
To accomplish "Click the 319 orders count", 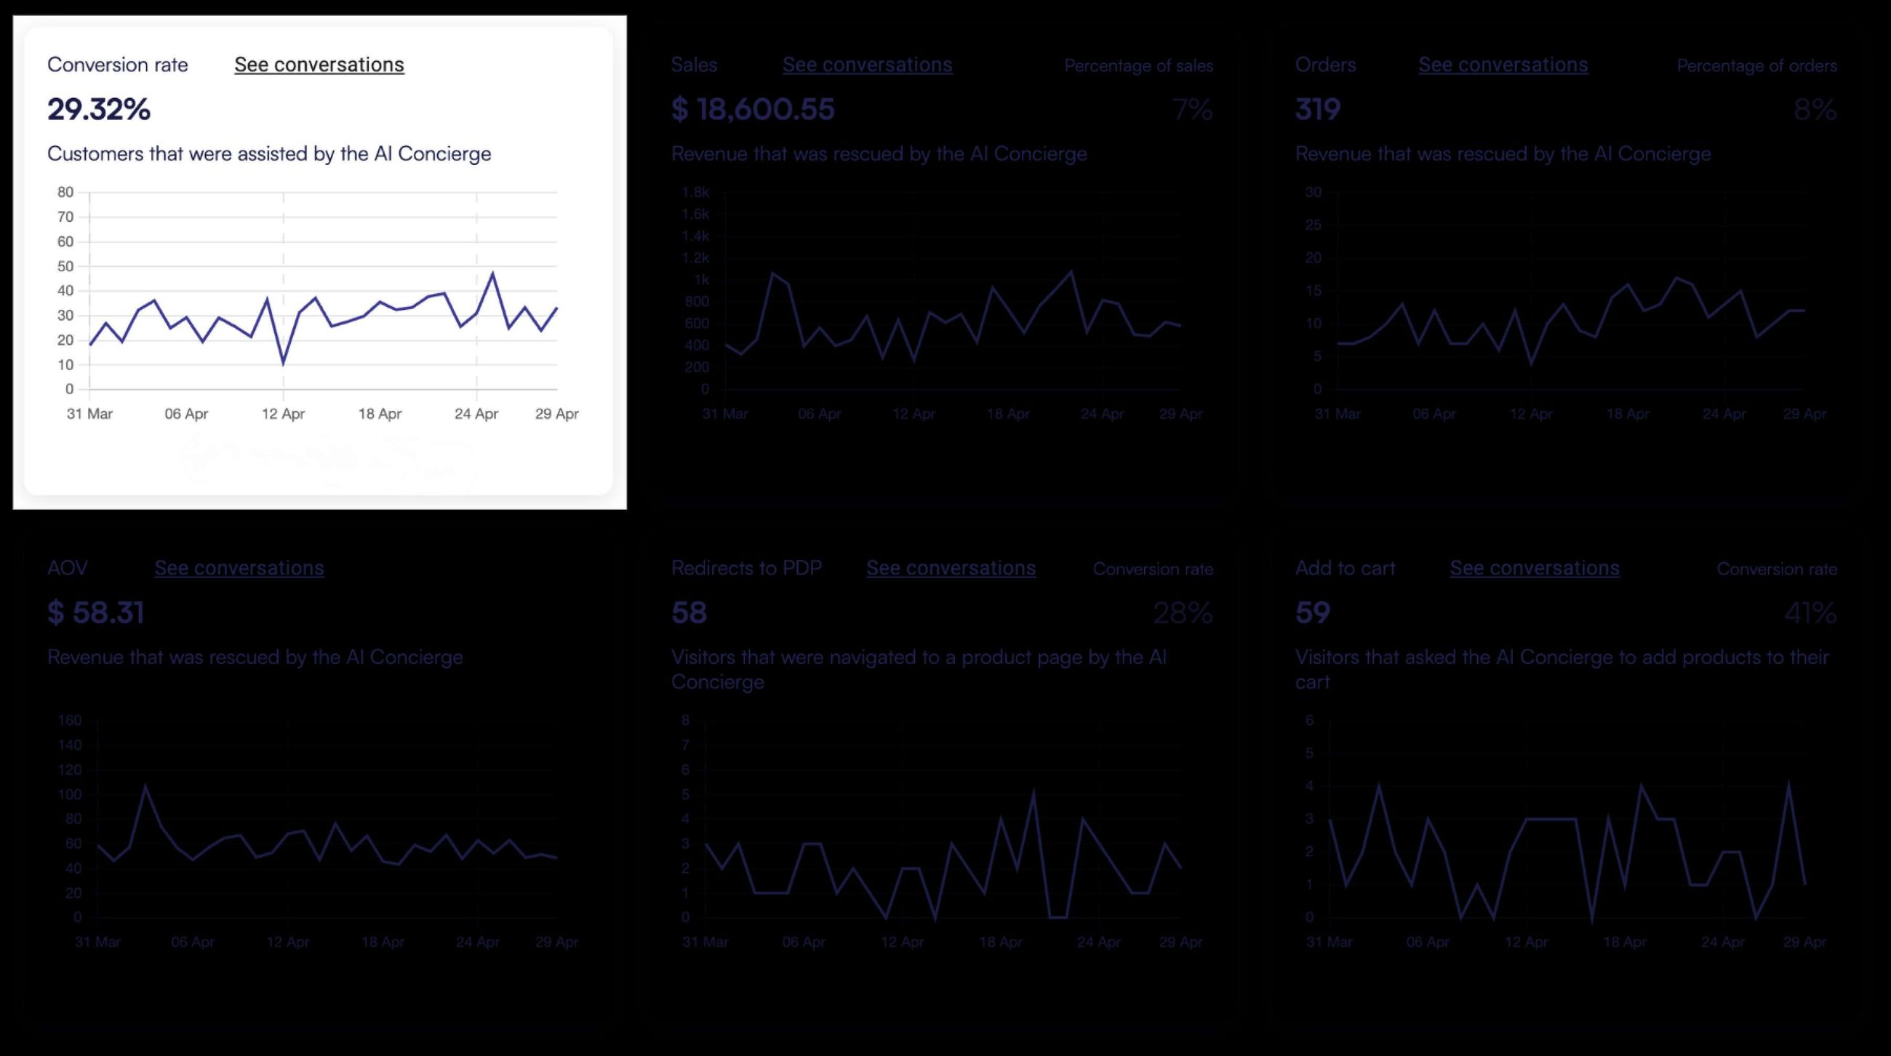I will (x=1318, y=110).
